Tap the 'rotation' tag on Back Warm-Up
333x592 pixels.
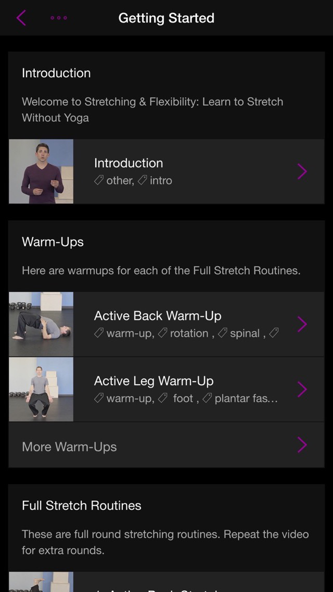pyautogui.click(x=188, y=334)
